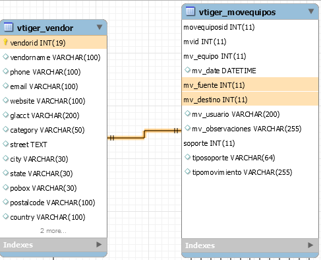Select the highlighted relationship connector line
This screenshot has height=260, width=321.
(144, 134)
